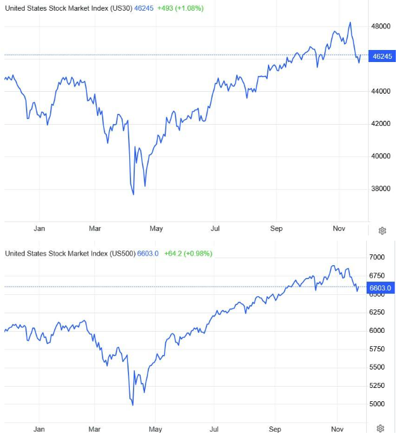This screenshot has height=443, width=399.
Task: Click the May label on US30 time axis
Action: [156, 228]
